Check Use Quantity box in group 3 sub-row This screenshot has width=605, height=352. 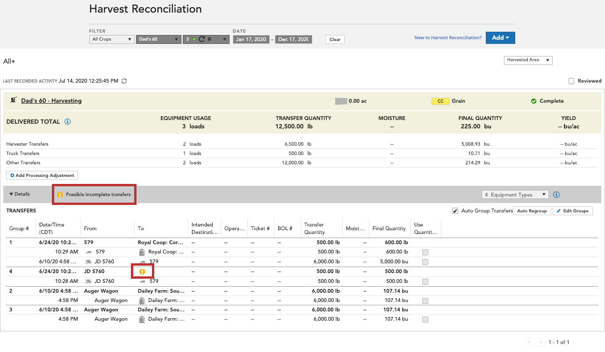tap(425, 320)
